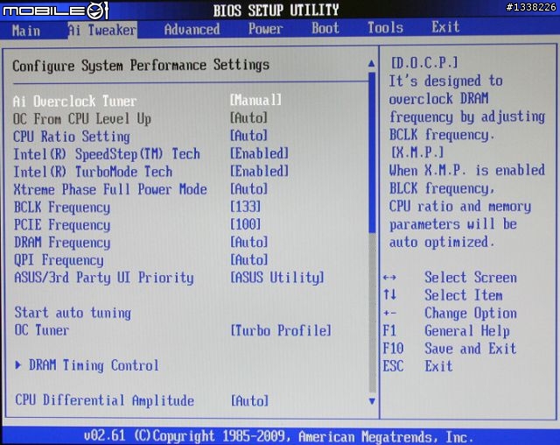Click the up-down arrows key hint icon
Image resolution: width=560 pixels, height=445 pixels.
(389, 295)
